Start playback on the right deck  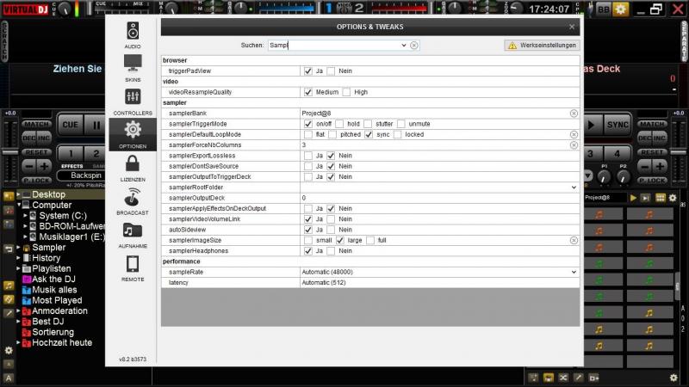tap(592, 125)
